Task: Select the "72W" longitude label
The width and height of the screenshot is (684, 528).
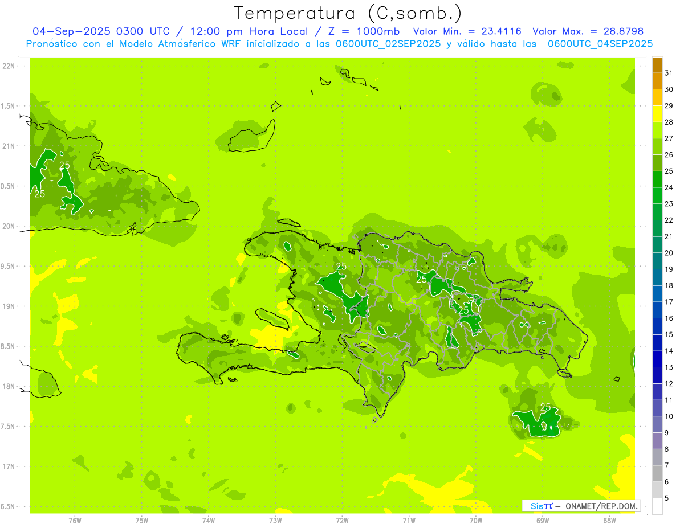Action: tap(342, 521)
